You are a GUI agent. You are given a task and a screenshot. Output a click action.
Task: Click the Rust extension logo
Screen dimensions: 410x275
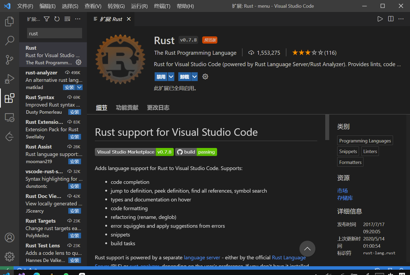point(120,59)
